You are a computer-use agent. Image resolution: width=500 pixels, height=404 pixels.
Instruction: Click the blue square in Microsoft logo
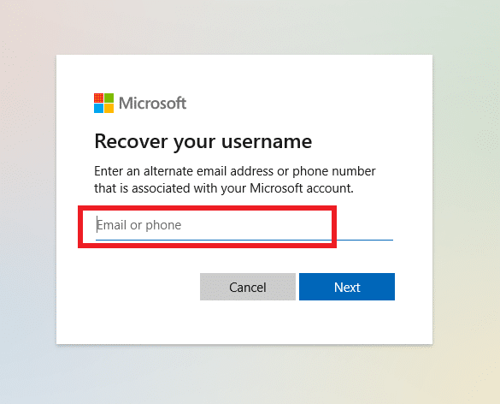[x=98, y=108]
